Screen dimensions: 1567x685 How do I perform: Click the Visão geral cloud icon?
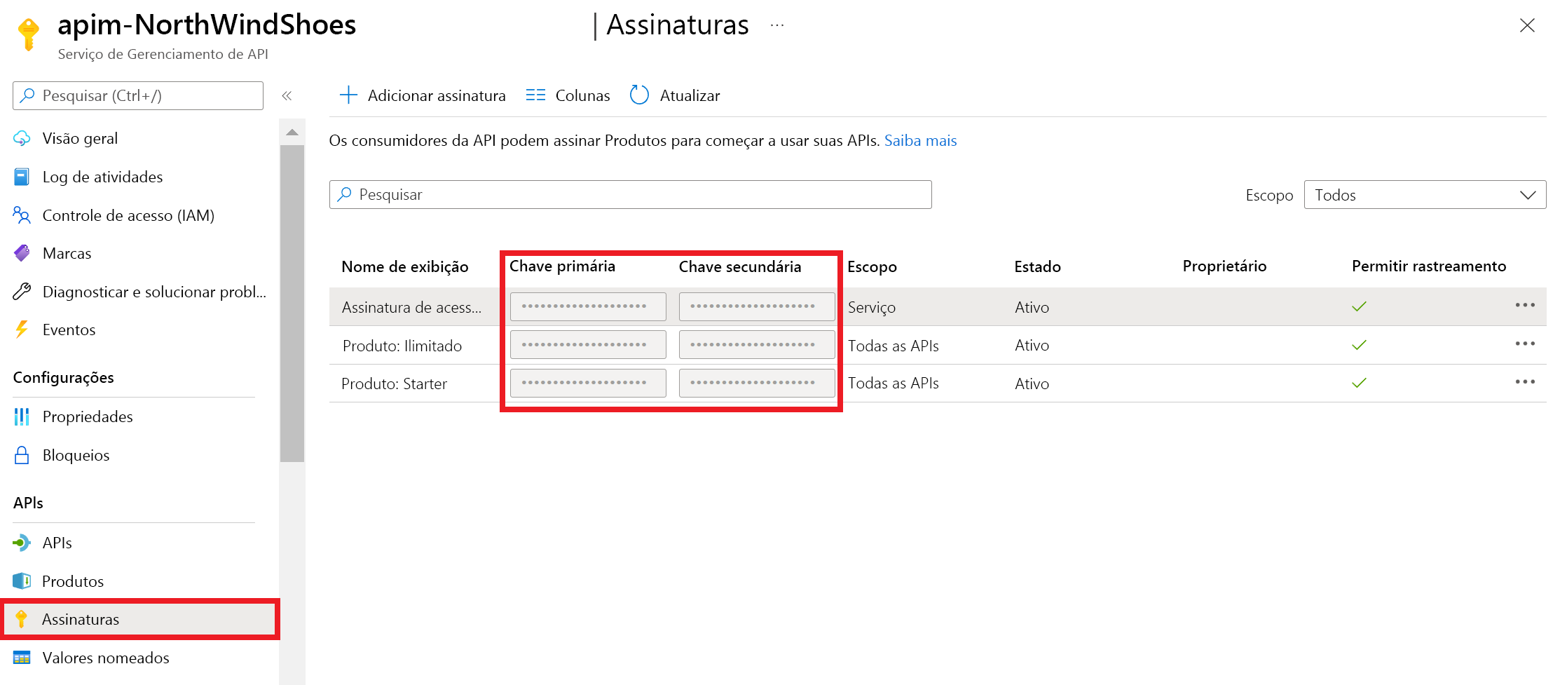(22, 138)
